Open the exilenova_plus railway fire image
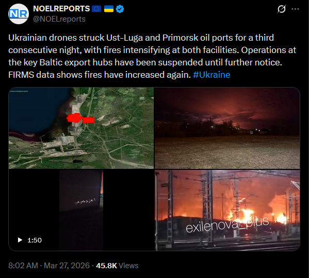Image resolution: width=309 pixels, height=278 pixels. click(227, 210)
